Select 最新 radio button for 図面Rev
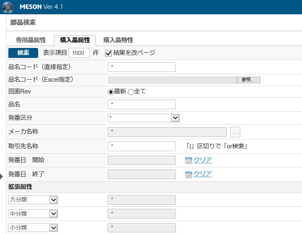Image resolution: width=302 pixels, height=234 pixels. pyautogui.click(x=110, y=92)
